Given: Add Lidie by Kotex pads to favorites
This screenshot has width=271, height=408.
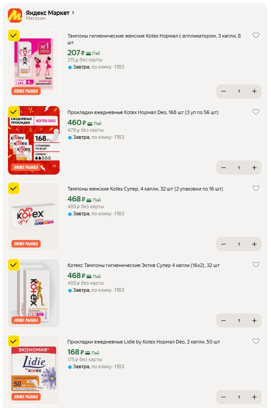Looking at the screenshot, I should click(x=256, y=341).
